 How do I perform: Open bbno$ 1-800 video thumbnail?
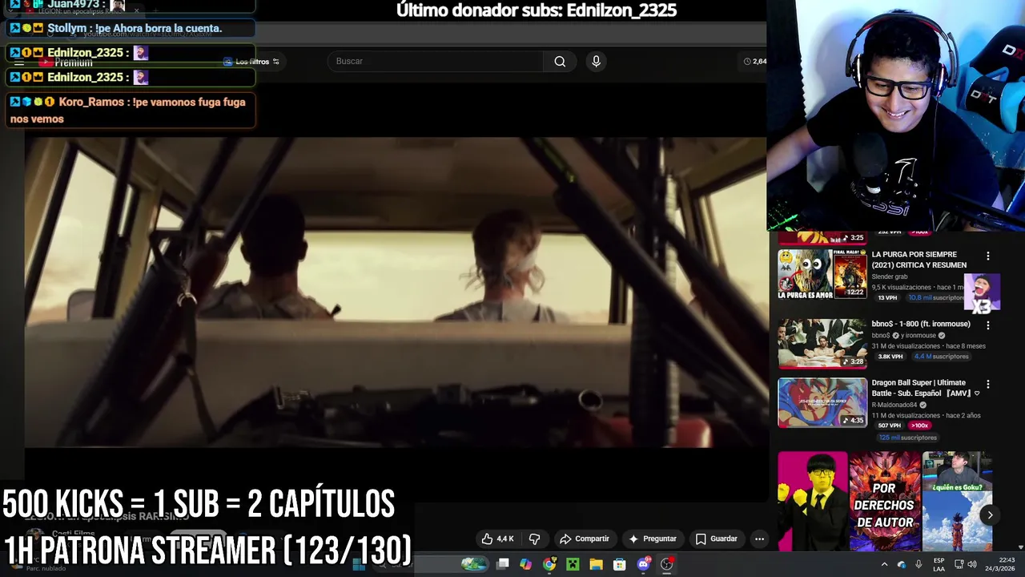(x=822, y=344)
